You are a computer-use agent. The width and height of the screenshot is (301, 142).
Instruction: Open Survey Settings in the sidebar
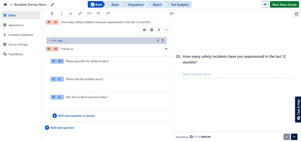click(x=18, y=45)
